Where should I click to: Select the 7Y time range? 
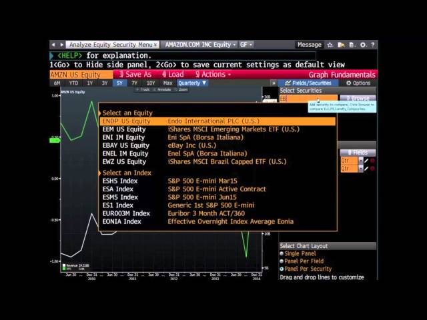135,83
